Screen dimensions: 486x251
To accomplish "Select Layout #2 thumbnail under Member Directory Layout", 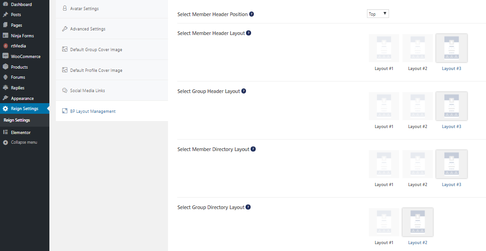I will pos(418,164).
